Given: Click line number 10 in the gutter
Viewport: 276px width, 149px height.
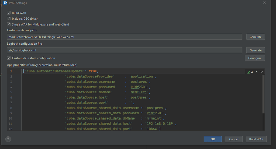Looking at the screenshot, I should (x=11, y=119).
